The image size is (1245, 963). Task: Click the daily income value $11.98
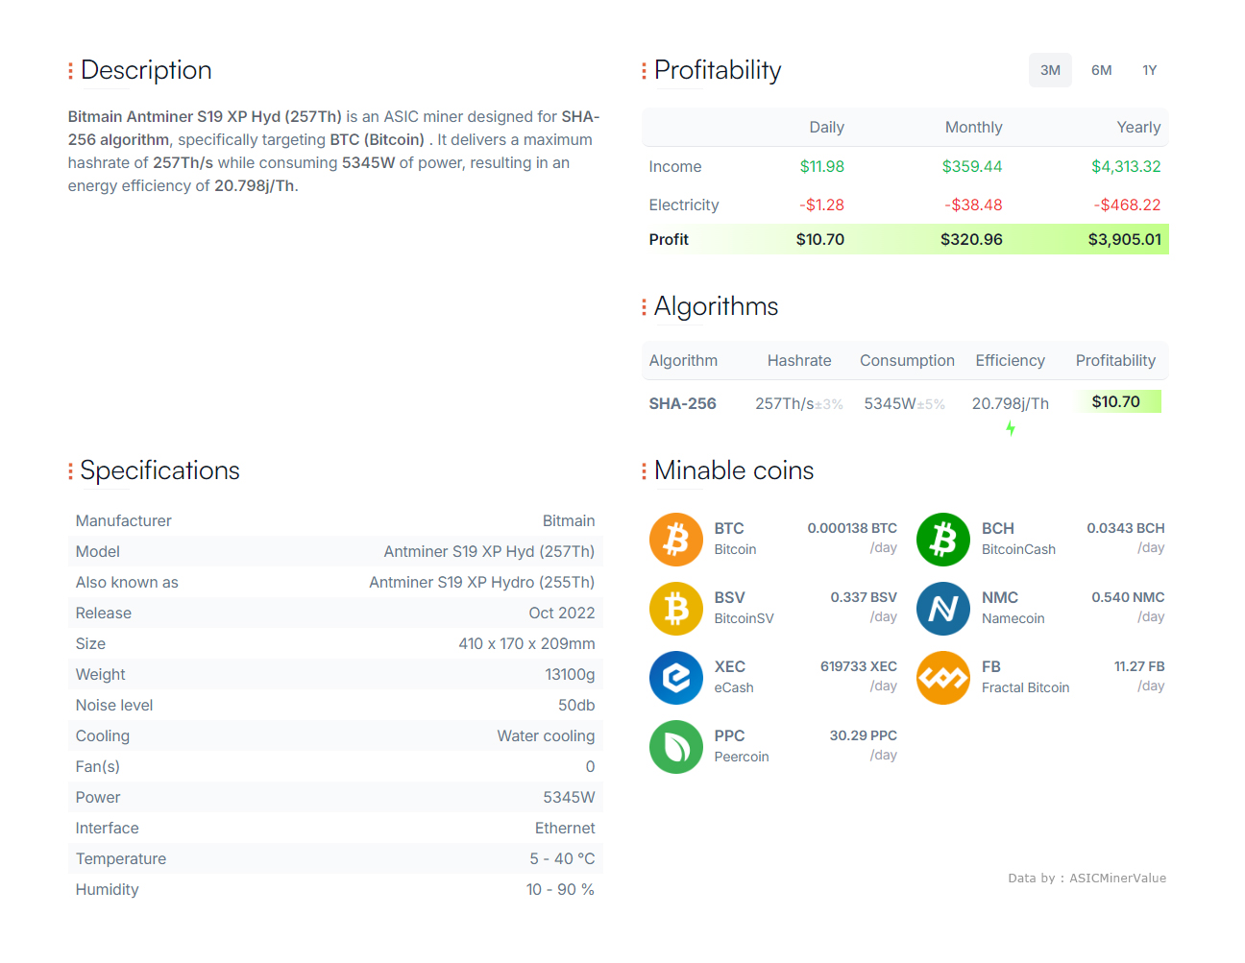pyautogui.click(x=822, y=166)
